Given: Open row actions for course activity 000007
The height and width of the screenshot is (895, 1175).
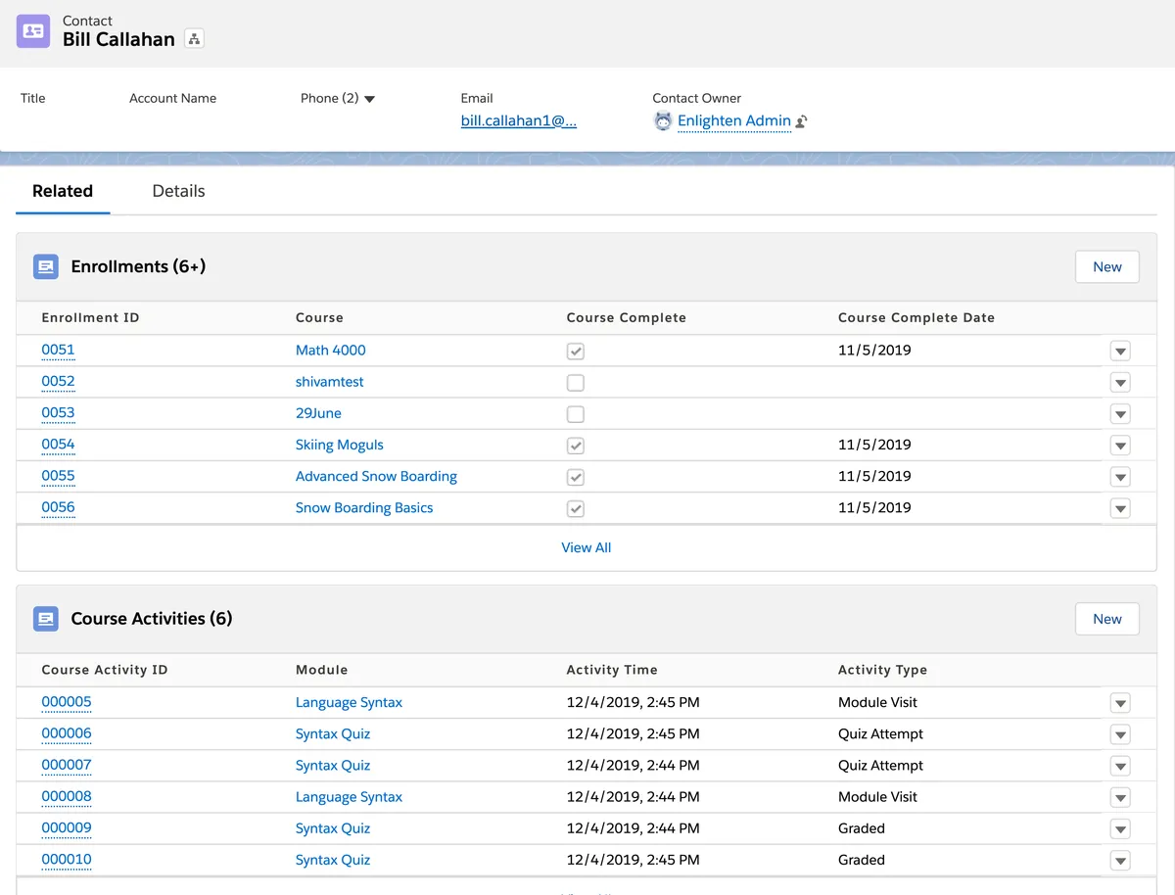Looking at the screenshot, I should 1120,766.
